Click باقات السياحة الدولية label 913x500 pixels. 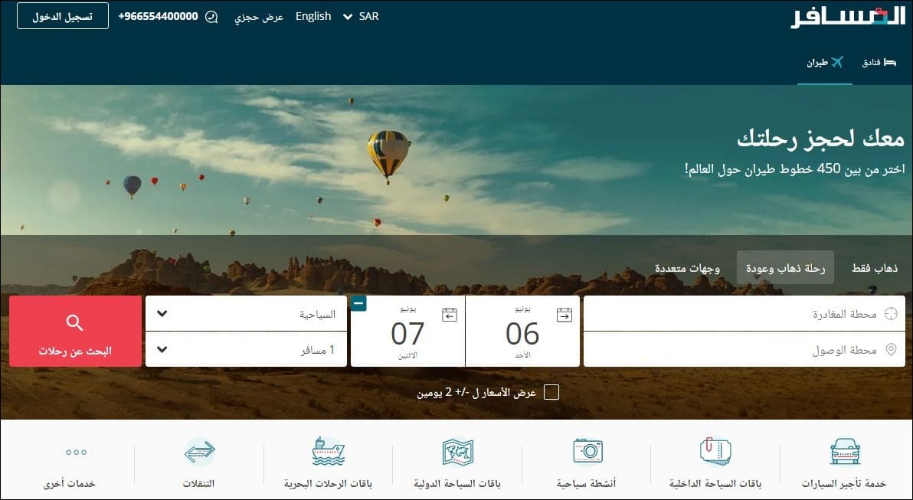[457, 484]
